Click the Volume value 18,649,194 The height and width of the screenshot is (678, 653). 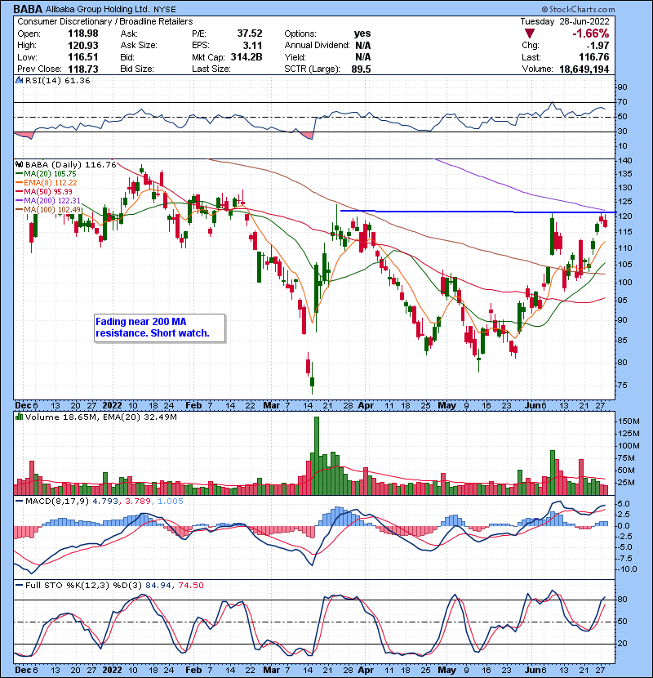(x=584, y=69)
